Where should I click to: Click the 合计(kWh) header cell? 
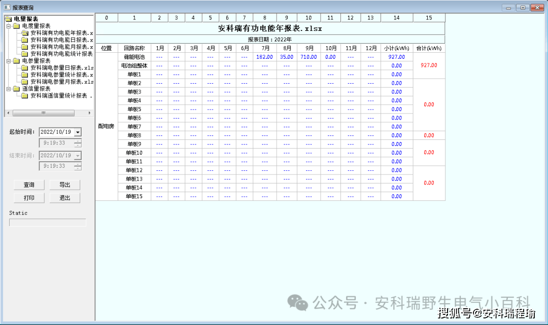[429, 48]
